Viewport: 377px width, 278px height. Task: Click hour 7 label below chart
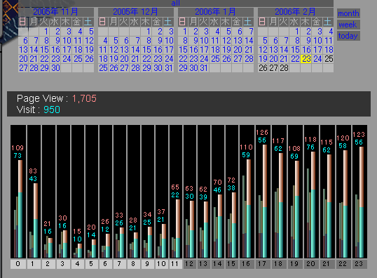pos(119,264)
